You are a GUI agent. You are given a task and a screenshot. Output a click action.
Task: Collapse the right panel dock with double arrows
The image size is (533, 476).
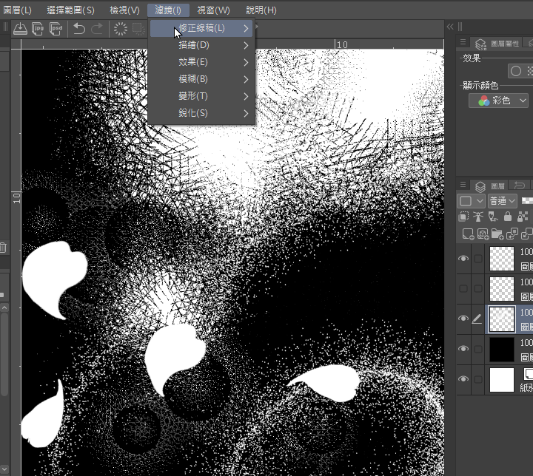pos(449,27)
